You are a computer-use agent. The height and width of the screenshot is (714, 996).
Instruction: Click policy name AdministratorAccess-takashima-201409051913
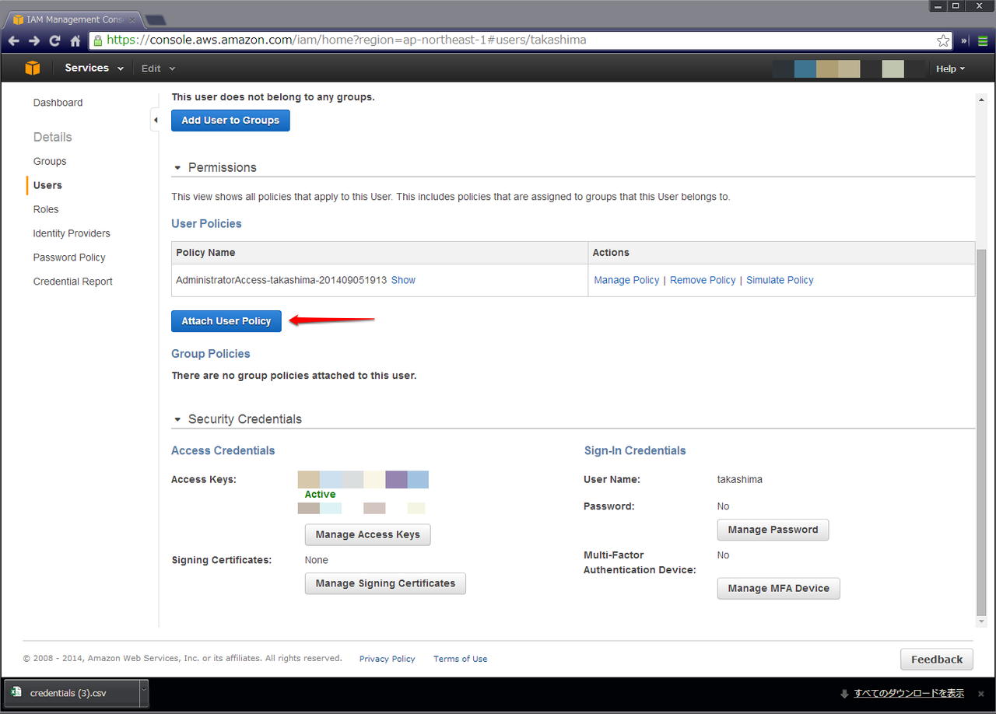[281, 280]
